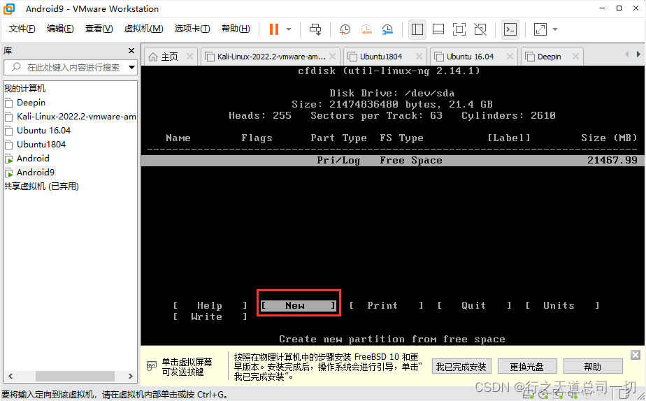
Task: Open the 查看(V) menu
Action: coord(99,29)
